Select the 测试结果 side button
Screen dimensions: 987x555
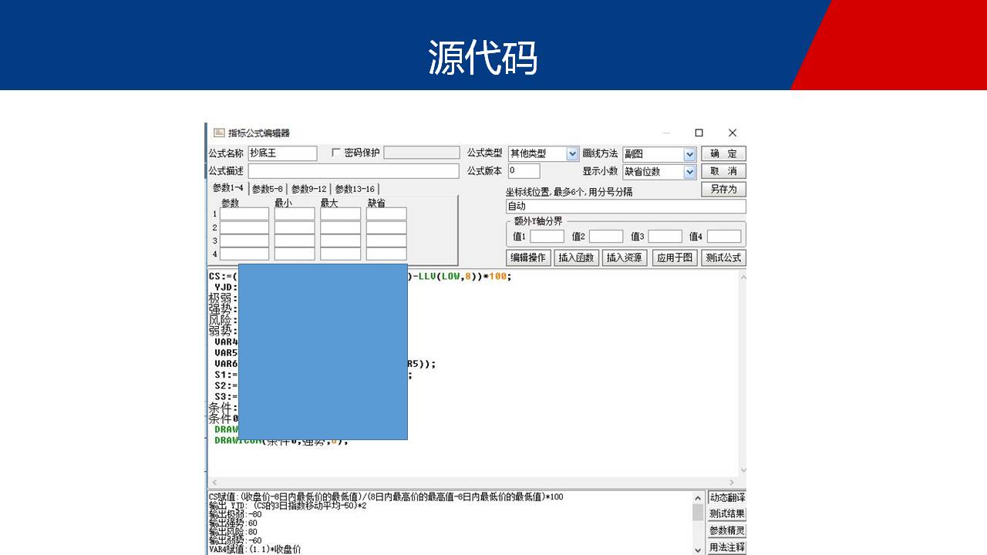[727, 514]
